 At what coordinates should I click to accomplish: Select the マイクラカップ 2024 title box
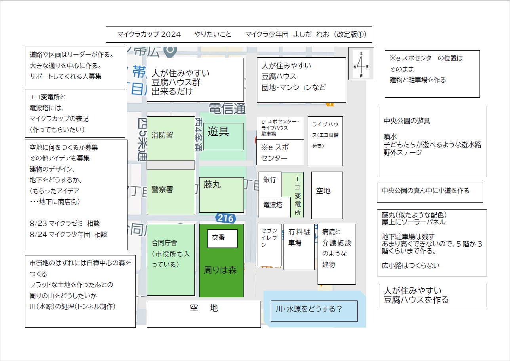pyautogui.click(x=239, y=34)
